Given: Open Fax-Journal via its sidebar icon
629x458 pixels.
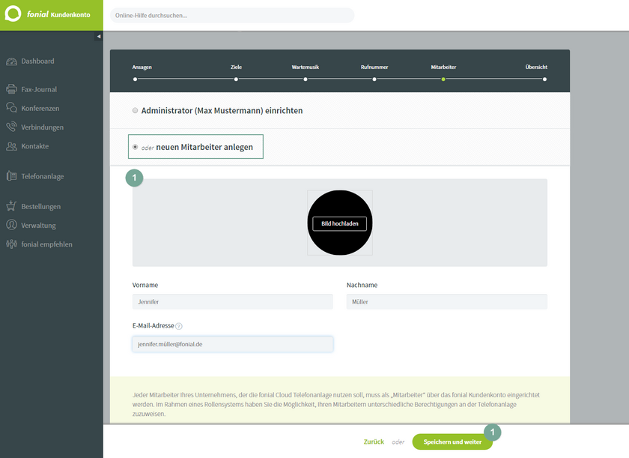Looking at the screenshot, I should (11, 89).
